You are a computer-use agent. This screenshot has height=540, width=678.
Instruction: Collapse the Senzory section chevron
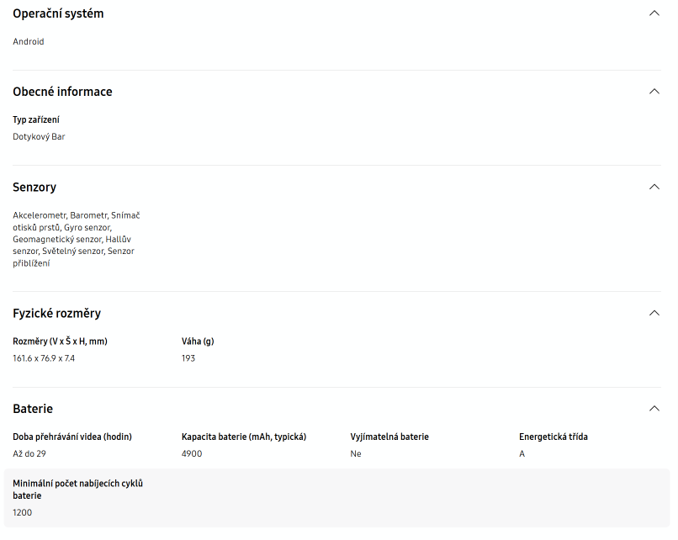[654, 187]
